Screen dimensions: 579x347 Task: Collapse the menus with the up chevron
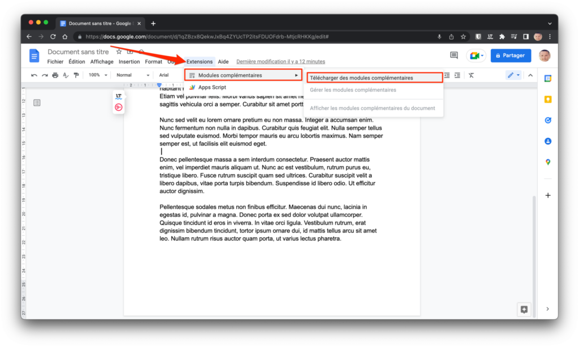(x=530, y=75)
